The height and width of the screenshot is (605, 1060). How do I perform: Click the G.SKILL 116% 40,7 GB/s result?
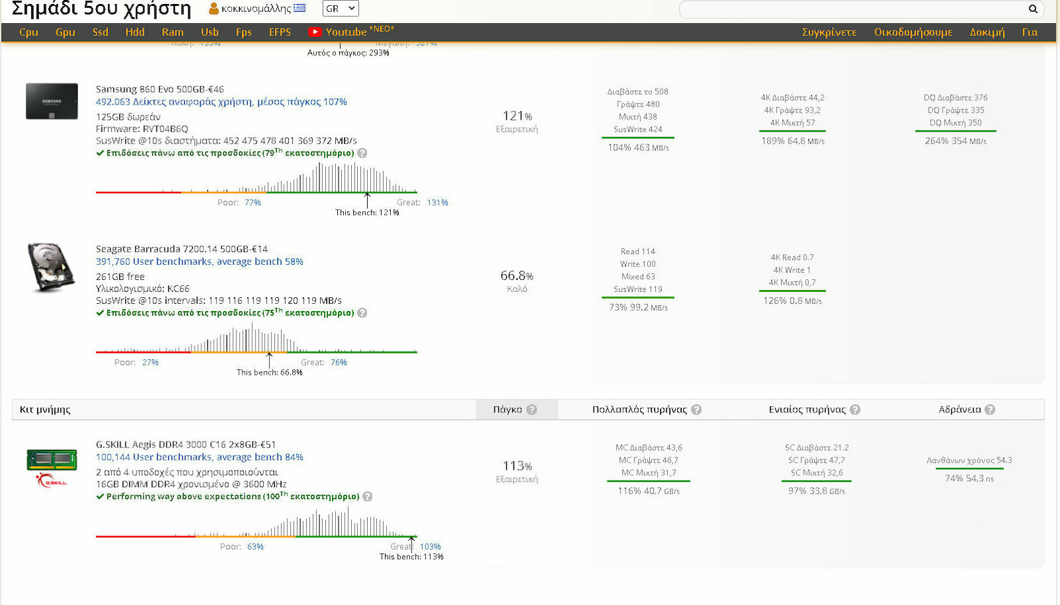(649, 491)
